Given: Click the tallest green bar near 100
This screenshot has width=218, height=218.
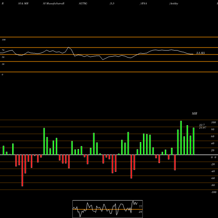Looking at the screenshot, I should (x=181, y=138).
